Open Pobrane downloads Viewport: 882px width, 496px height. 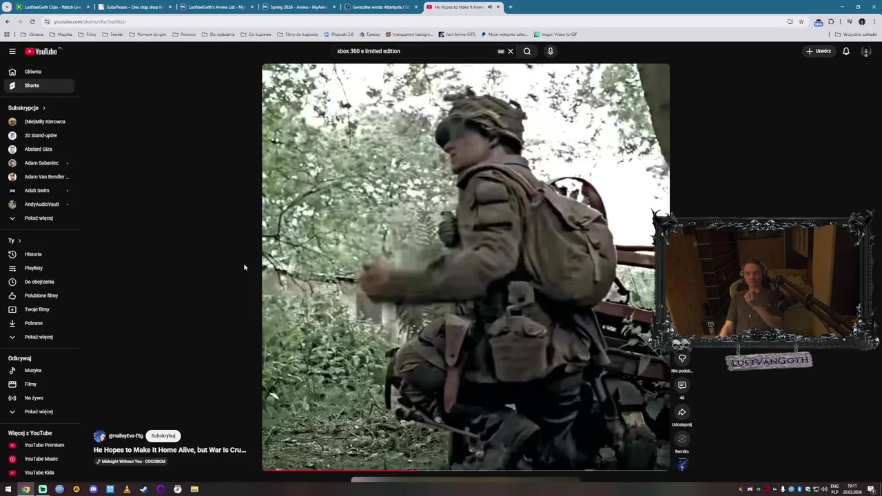pos(38,323)
